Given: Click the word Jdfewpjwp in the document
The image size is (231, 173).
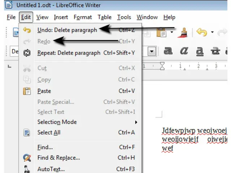Looking at the screenshot, I should pyautogui.click(x=179, y=131).
